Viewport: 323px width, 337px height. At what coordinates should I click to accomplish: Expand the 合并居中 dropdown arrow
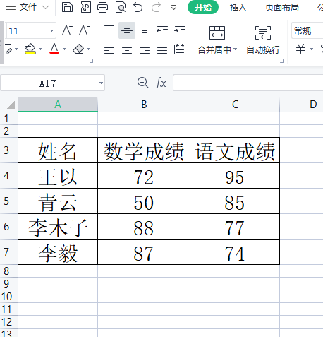tap(235, 49)
